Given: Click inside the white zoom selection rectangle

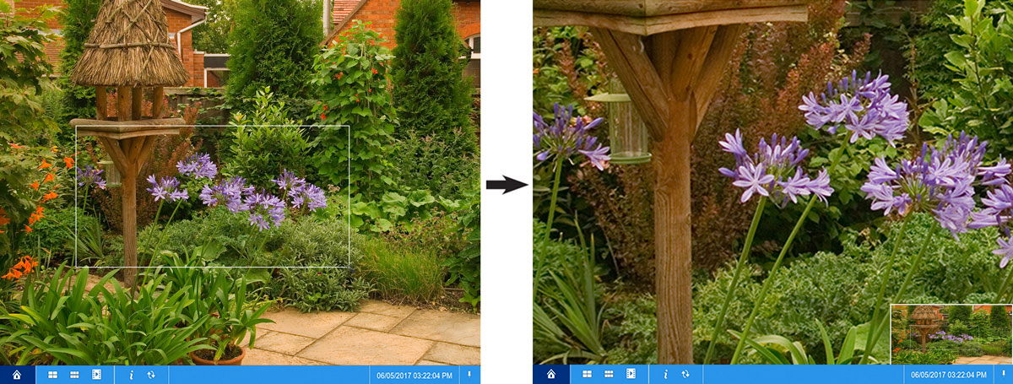Looking at the screenshot, I should tap(213, 196).
